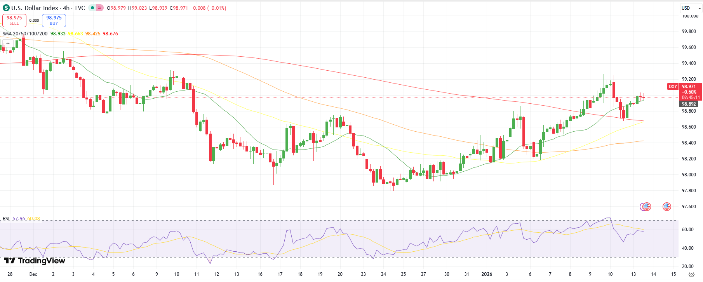Click the green market open status dot
The width and height of the screenshot is (703, 282).
92,8
